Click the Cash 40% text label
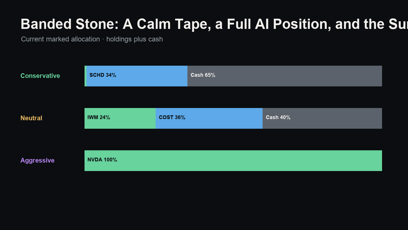Screen dimensions: 408x230 pos(278,117)
